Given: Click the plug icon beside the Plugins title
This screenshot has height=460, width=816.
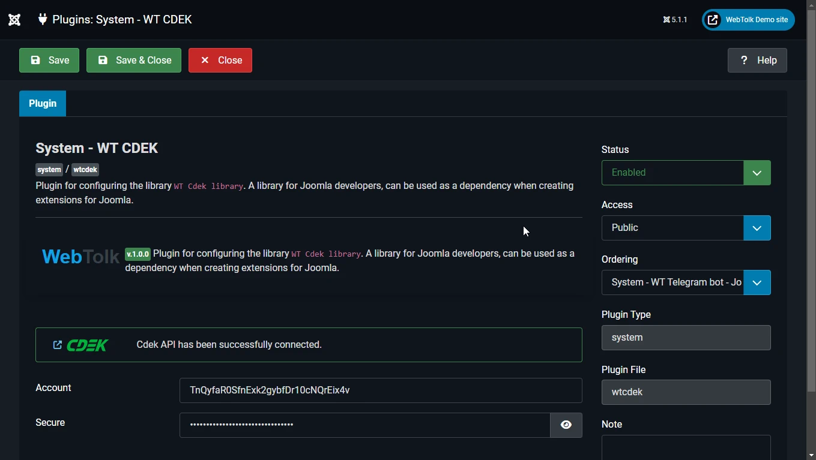Looking at the screenshot, I should (42, 19).
